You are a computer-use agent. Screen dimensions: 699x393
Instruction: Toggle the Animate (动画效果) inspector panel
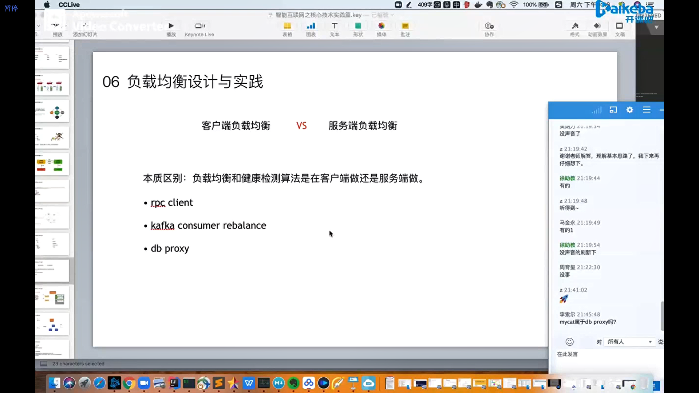point(597,26)
